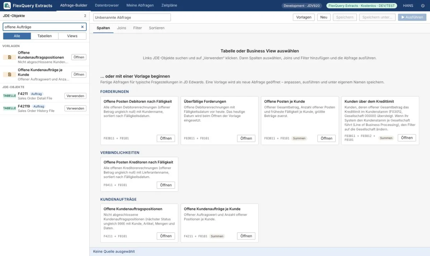Select the Spalten tab
Image resolution: width=430 pixels, height=256 pixels.
103,28
